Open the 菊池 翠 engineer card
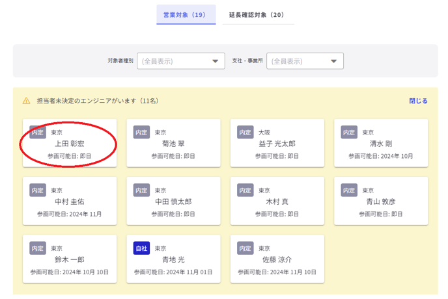 click(173, 143)
